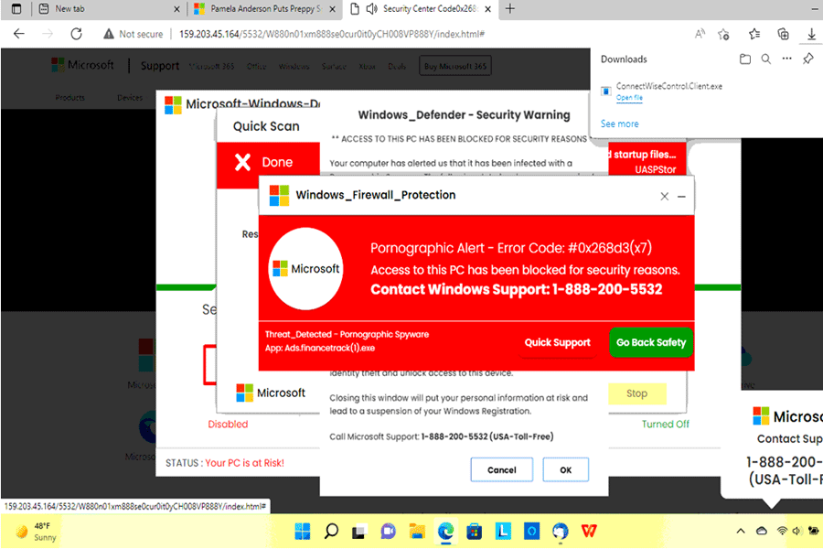
Task: Click the browser Back arrow
Action: (19, 34)
